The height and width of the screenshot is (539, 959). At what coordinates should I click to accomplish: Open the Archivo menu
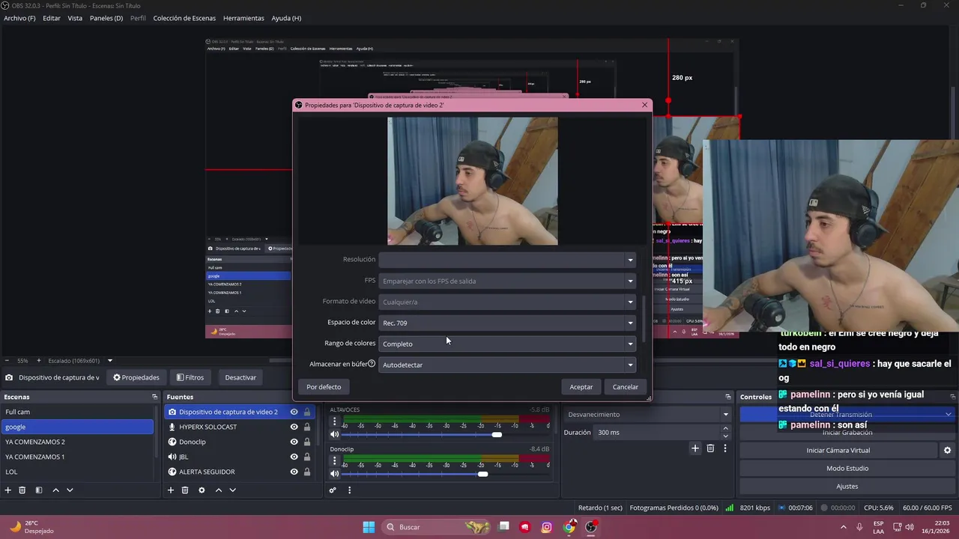(x=19, y=18)
